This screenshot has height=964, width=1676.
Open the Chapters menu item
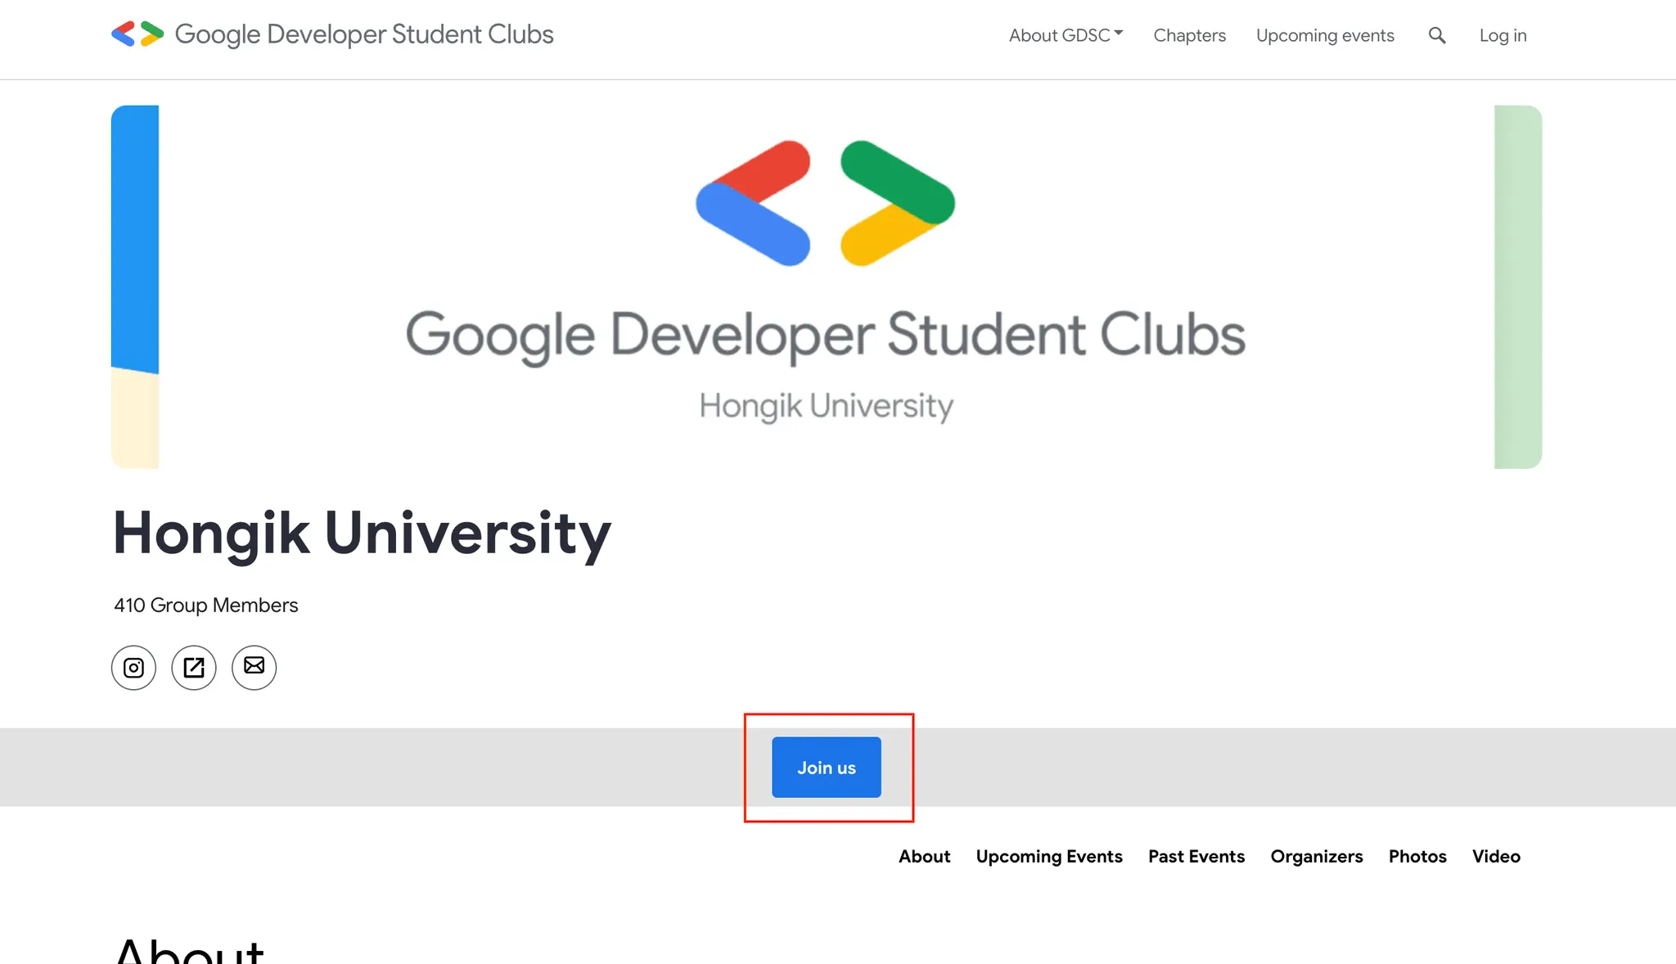point(1189,35)
